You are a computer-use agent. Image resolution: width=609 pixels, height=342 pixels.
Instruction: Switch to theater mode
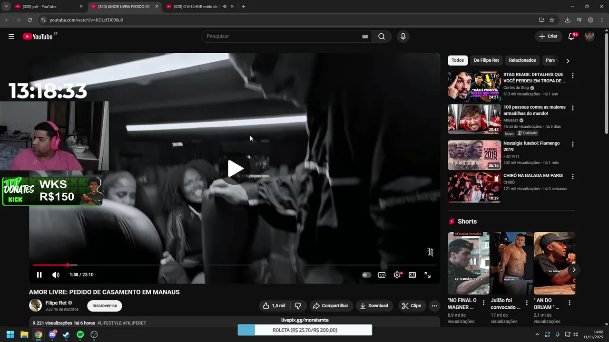412,275
